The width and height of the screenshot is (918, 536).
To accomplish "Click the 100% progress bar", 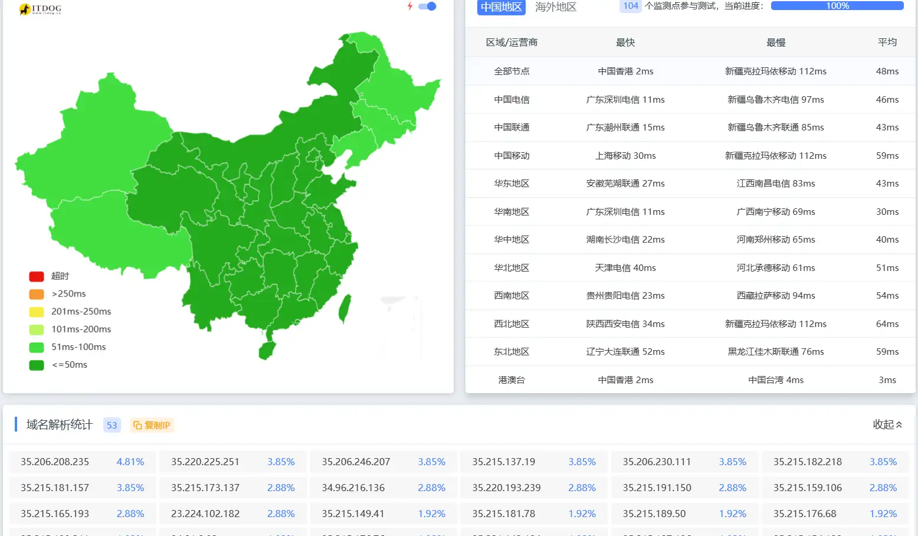I will click(x=837, y=6).
